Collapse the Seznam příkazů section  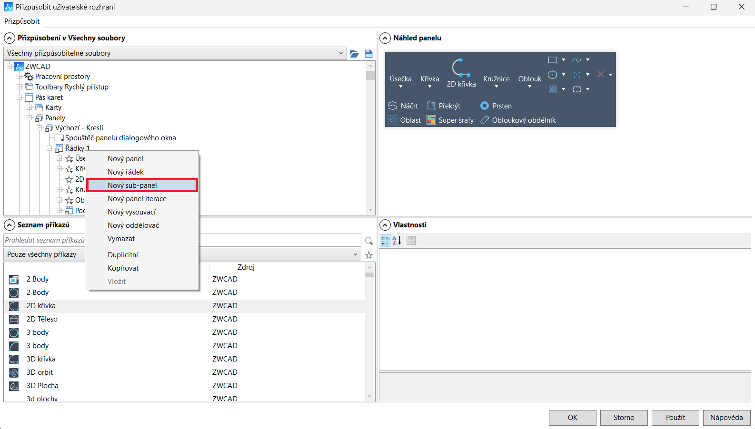coord(10,225)
